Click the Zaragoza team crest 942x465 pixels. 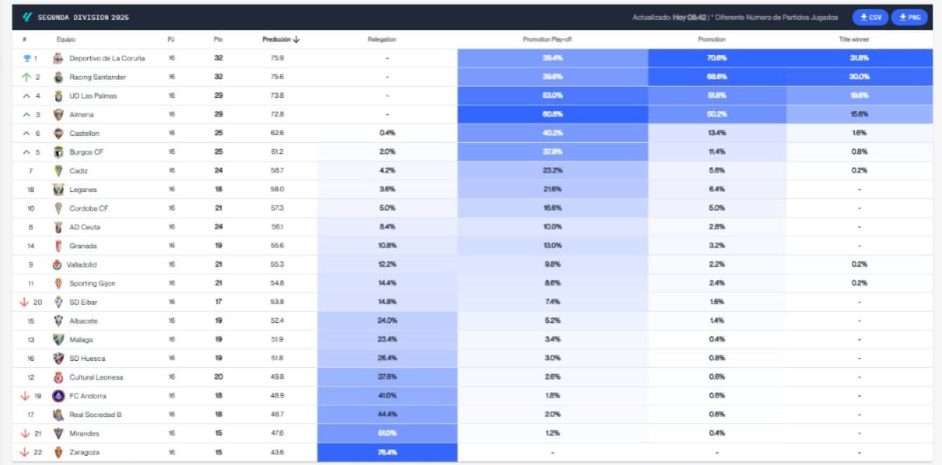pyautogui.click(x=58, y=452)
